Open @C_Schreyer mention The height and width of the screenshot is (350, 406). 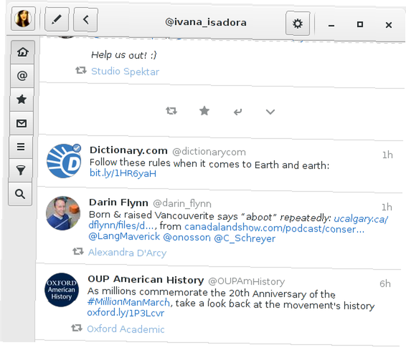tap(245, 238)
